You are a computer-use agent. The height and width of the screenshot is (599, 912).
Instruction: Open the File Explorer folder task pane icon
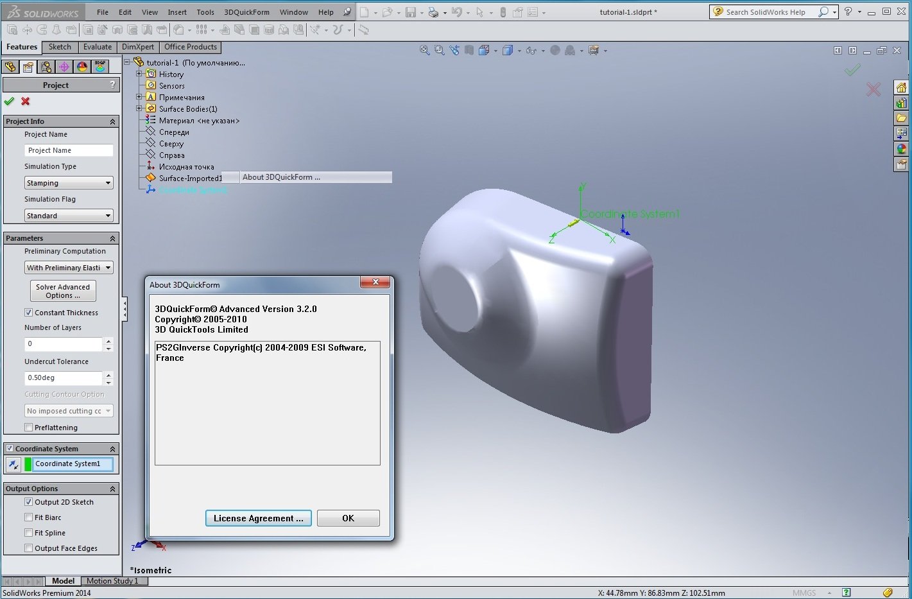point(902,118)
